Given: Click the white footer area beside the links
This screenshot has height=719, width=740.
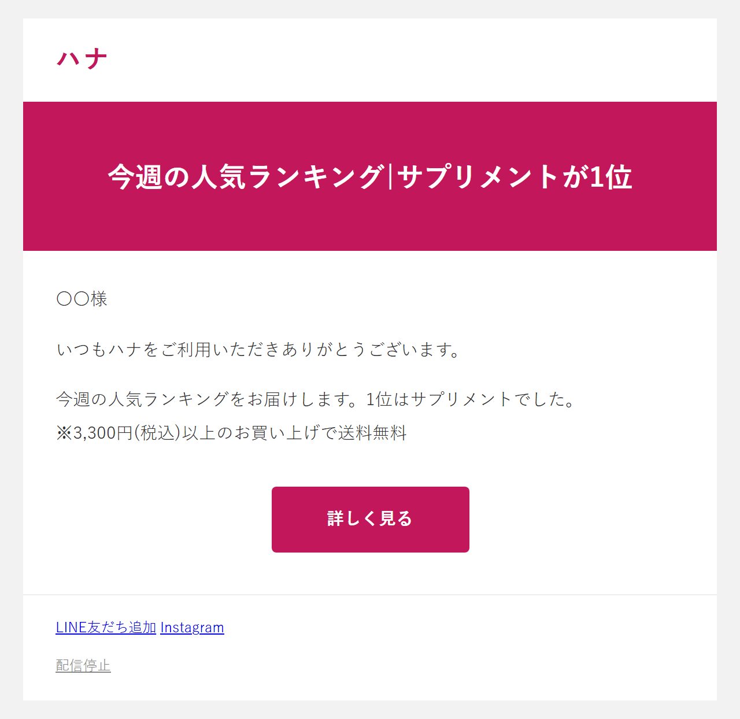Looking at the screenshot, I should coord(462,647).
